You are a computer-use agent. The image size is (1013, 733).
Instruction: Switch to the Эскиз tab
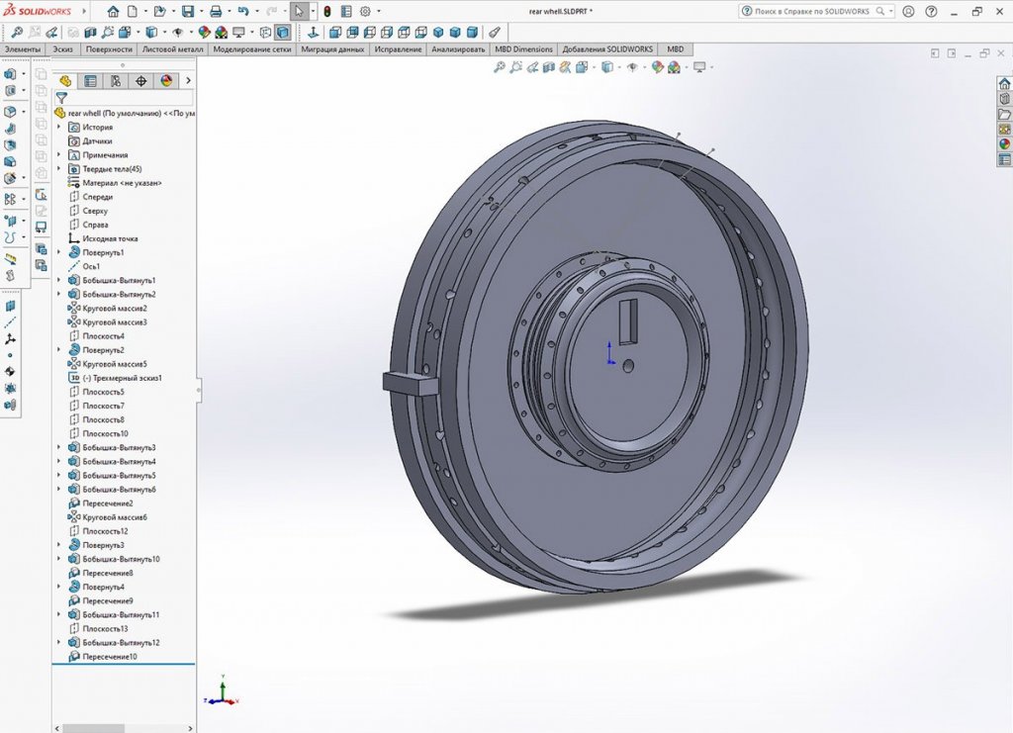(x=63, y=48)
